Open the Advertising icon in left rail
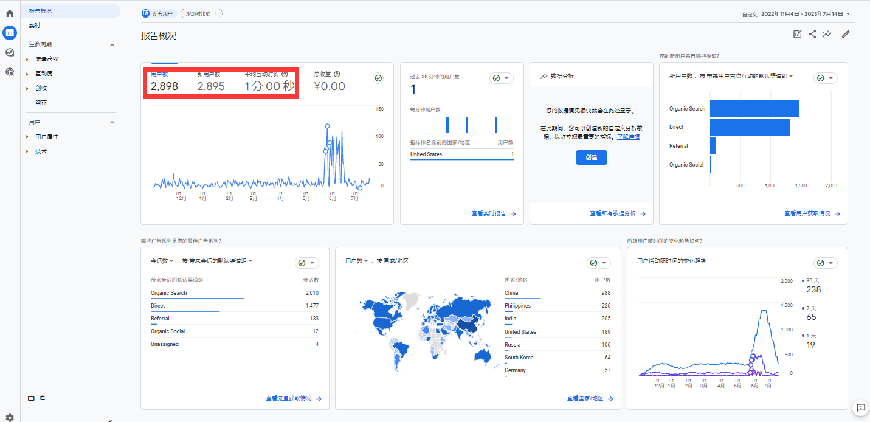Screen dimensions: 870x422 10,72
